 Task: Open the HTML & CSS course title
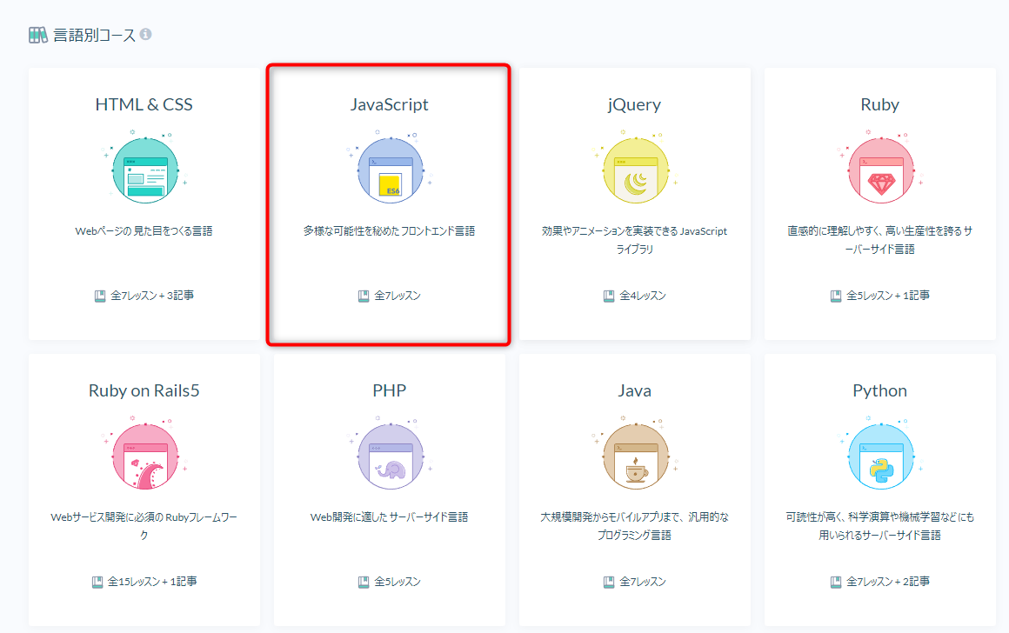click(144, 104)
